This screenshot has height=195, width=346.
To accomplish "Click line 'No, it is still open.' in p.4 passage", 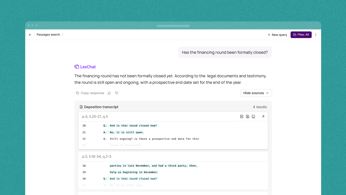I will pos(127,132).
